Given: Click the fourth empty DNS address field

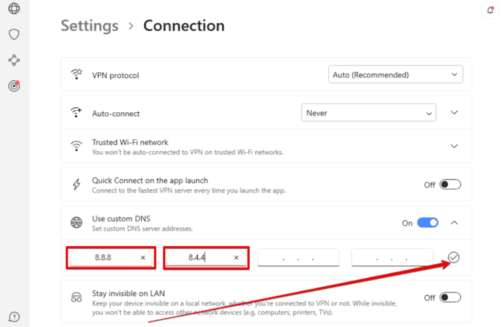Looking at the screenshot, I should pyautogui.click(x=392, y=258).
